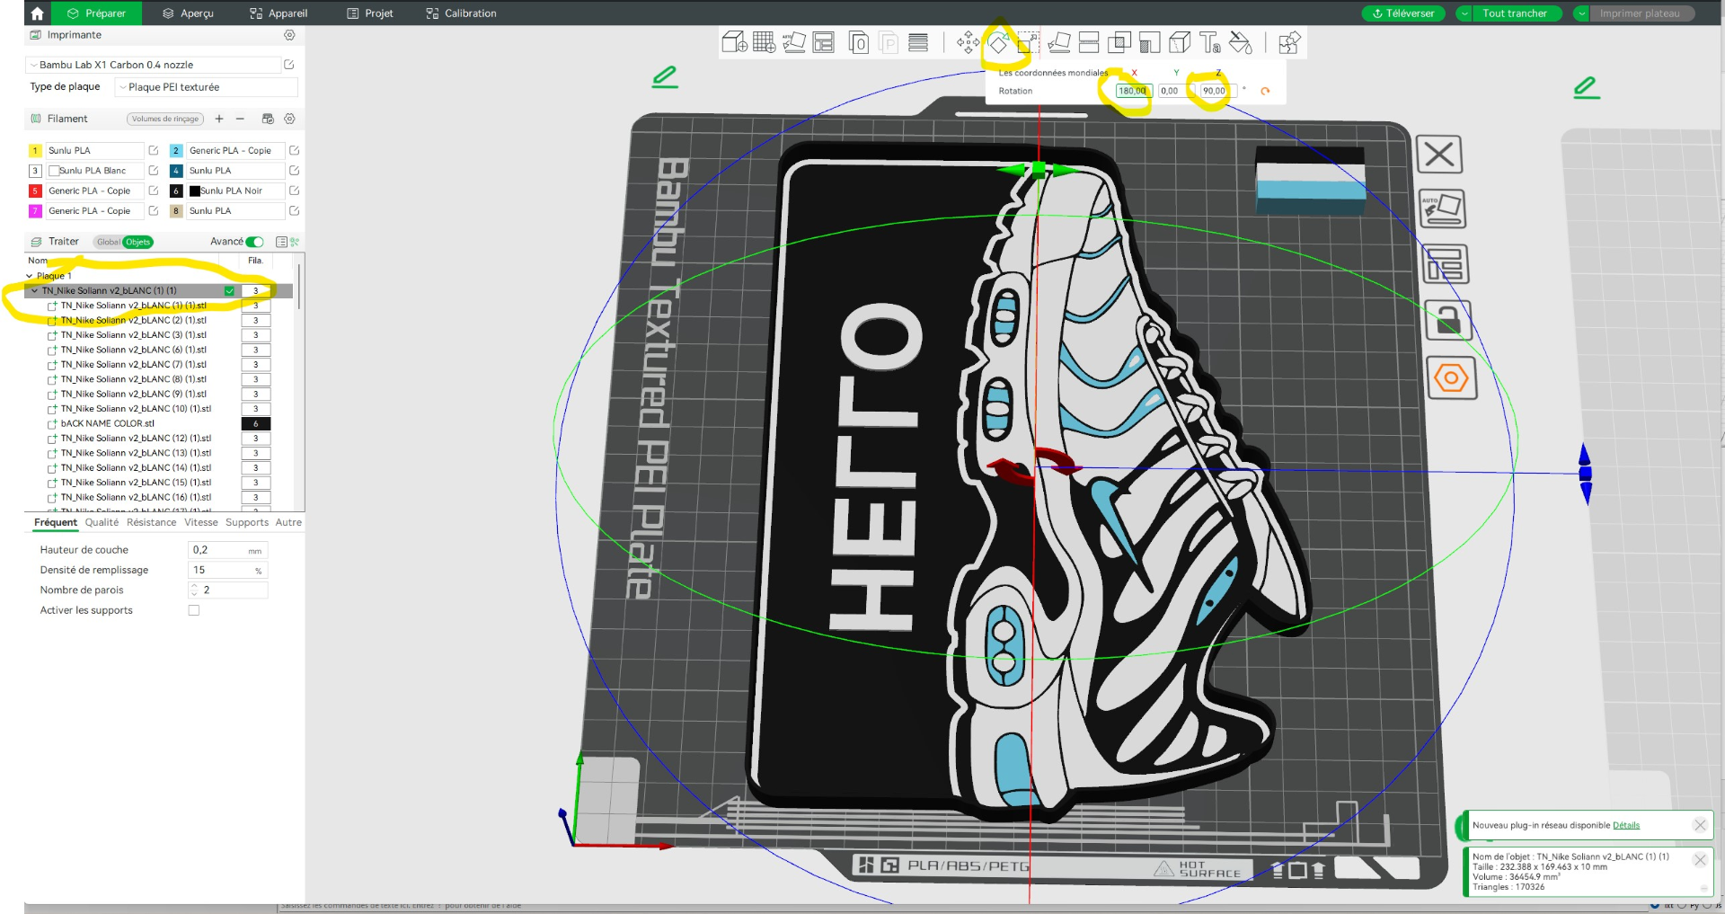Select the Text shape tool
Image resolution: width=1725 pixels, height=914 pixels.
pyautogui.click(x=1210, y=42)
